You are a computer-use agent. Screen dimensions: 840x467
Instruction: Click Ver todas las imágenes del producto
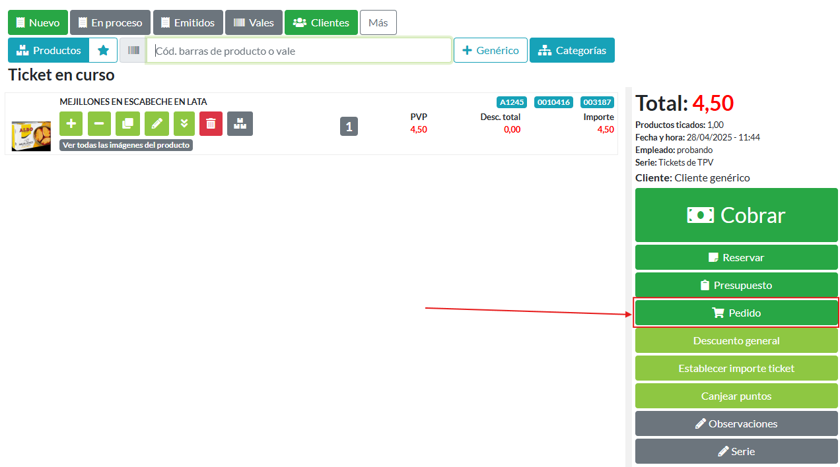click(126, 145)
